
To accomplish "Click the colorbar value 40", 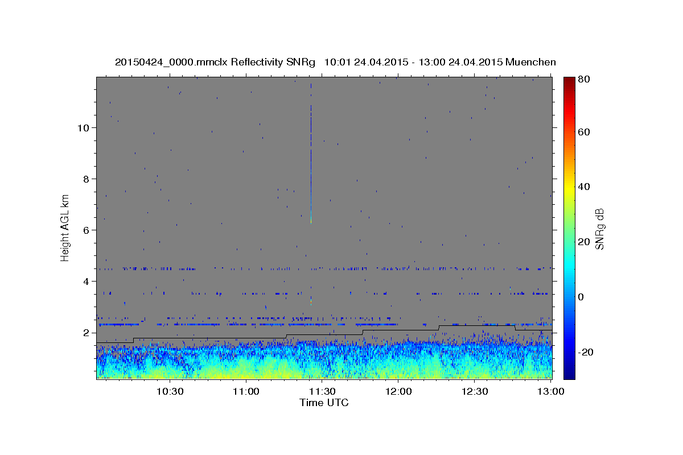I will (x=583, y=187).
